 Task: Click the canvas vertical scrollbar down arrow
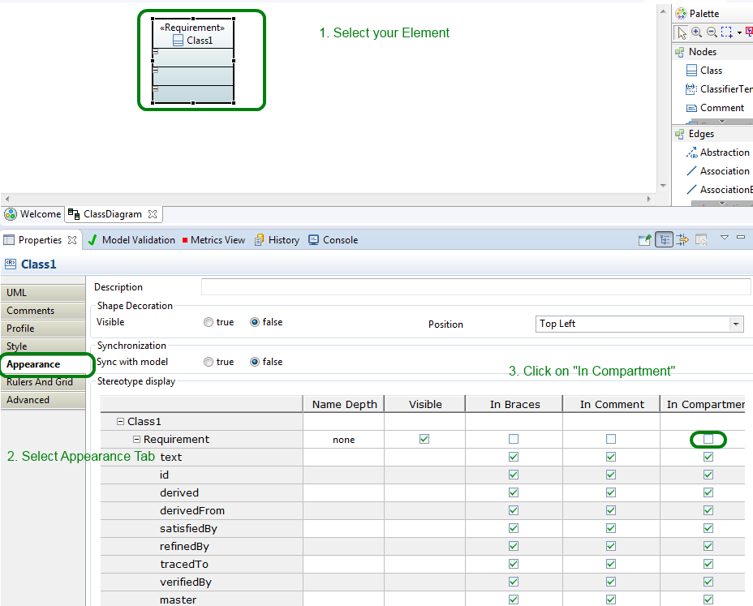pos(663,186)
